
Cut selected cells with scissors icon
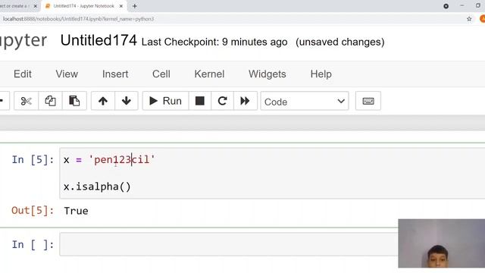tap(26, 101)
